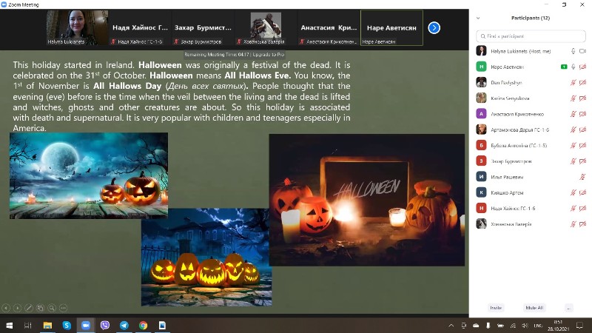Go to previous slide using the arrow control
Viewport: 592px width, 333px height.
click(x=7, y=308)
